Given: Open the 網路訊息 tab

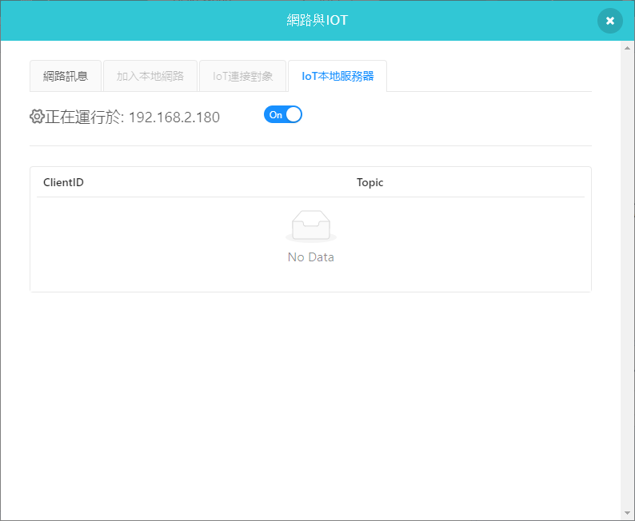Looking at the screenshot, I should click(x=66, y=77).
